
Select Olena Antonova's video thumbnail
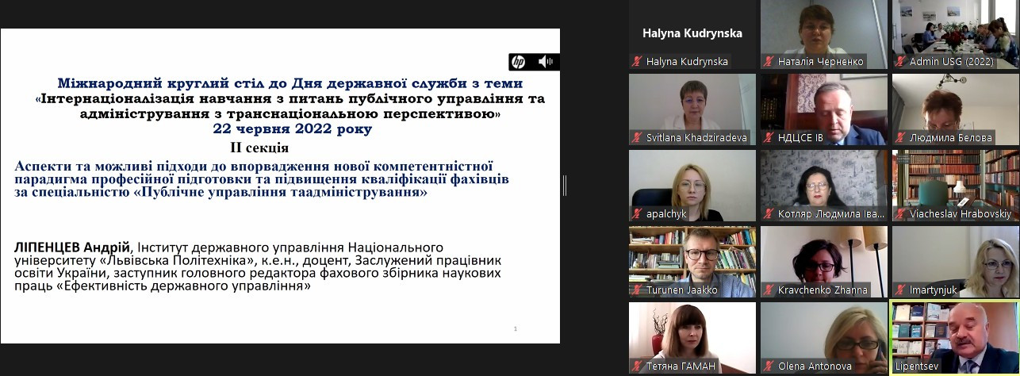(824, 337)
